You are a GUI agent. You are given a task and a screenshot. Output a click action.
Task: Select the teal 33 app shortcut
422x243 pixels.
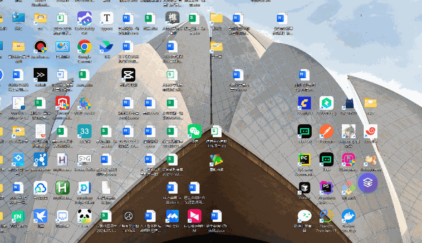pos(84,132)
